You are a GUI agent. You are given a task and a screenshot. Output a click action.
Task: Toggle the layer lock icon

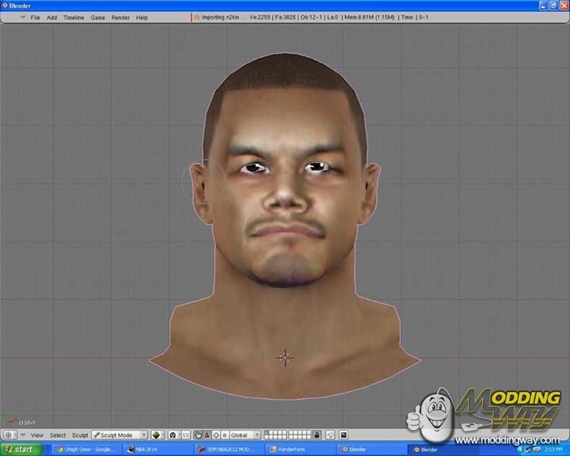click(317, 435)
